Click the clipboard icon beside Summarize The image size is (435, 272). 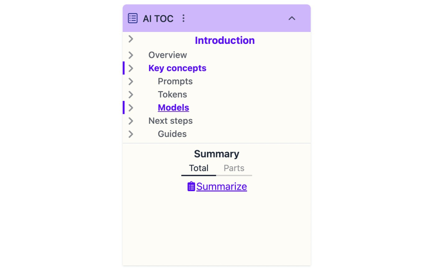pyautogui.click(x=191, y=186)
